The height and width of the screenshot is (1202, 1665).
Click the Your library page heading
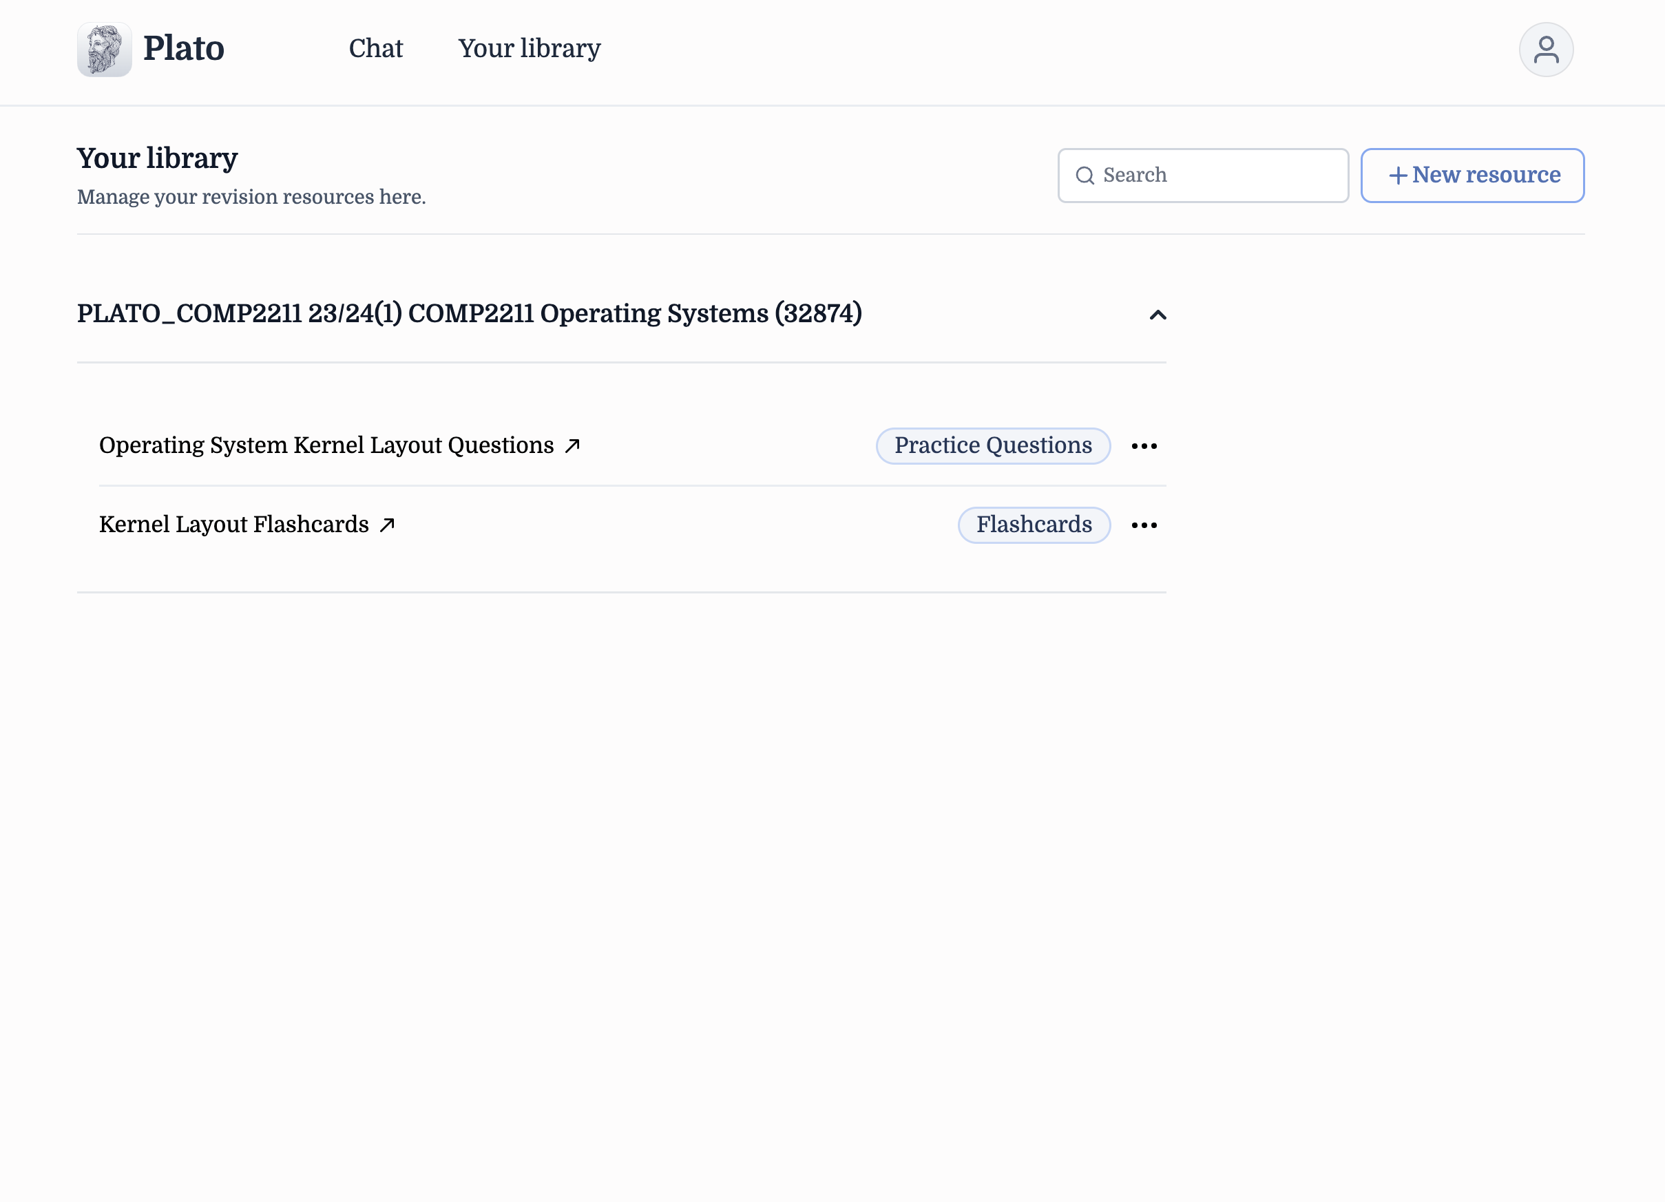(157, 158)
